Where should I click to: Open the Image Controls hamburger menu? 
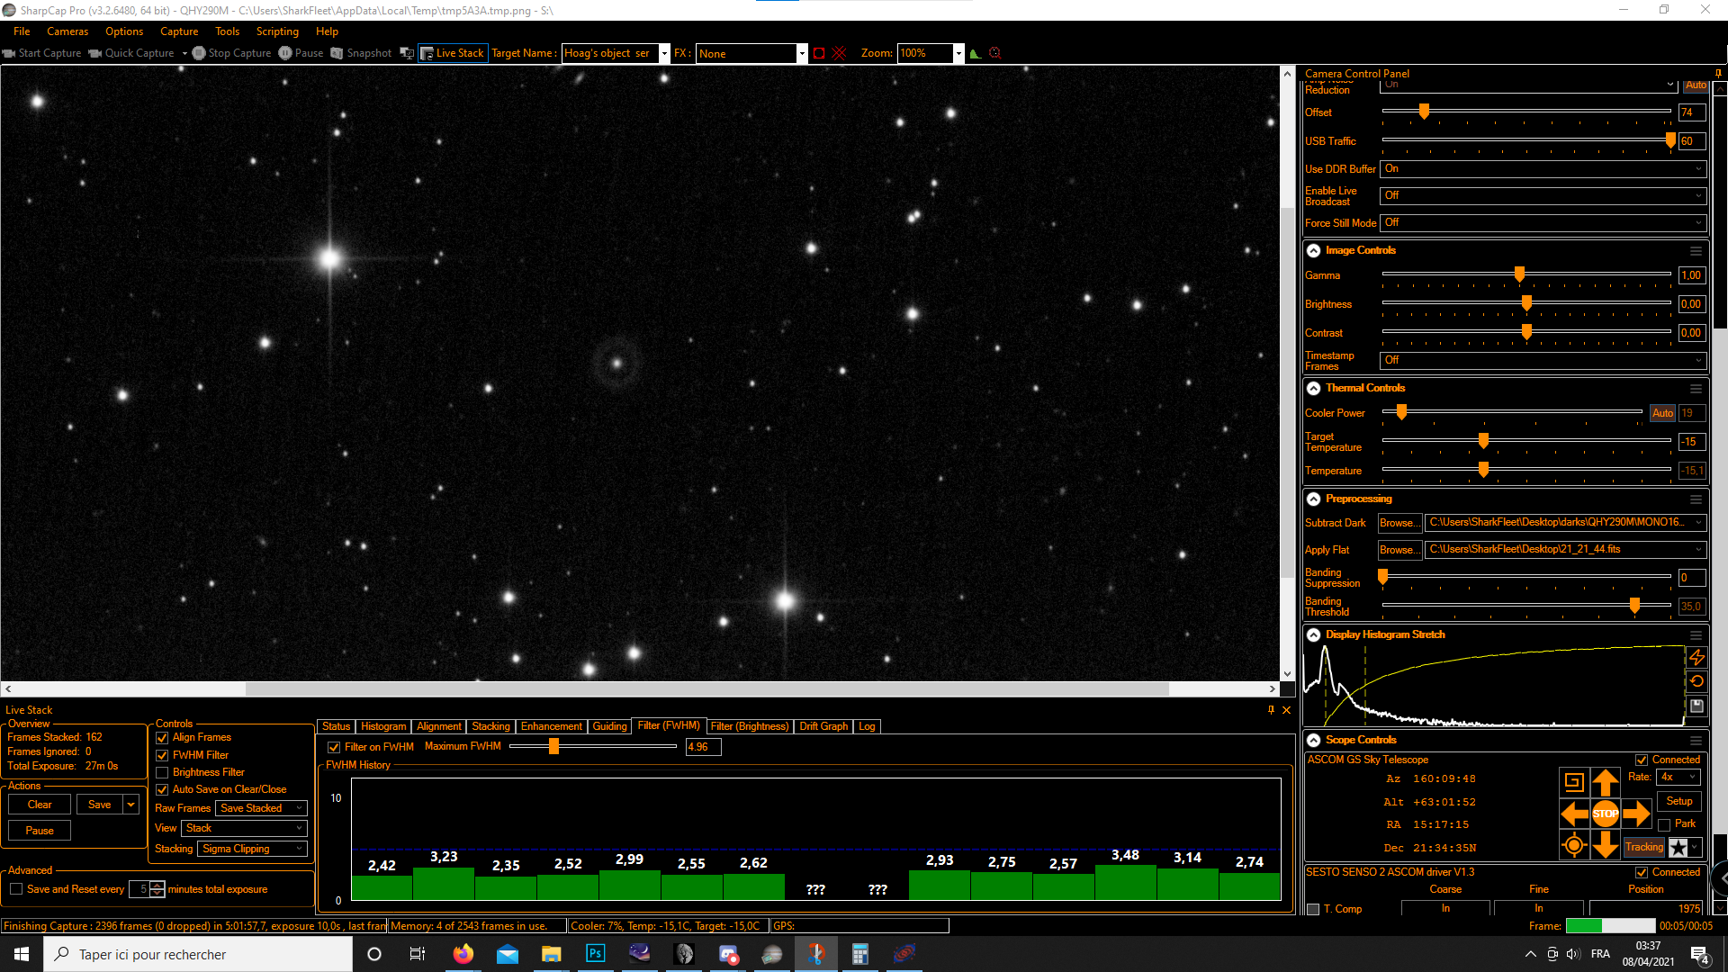click(x=1696, y=251)
